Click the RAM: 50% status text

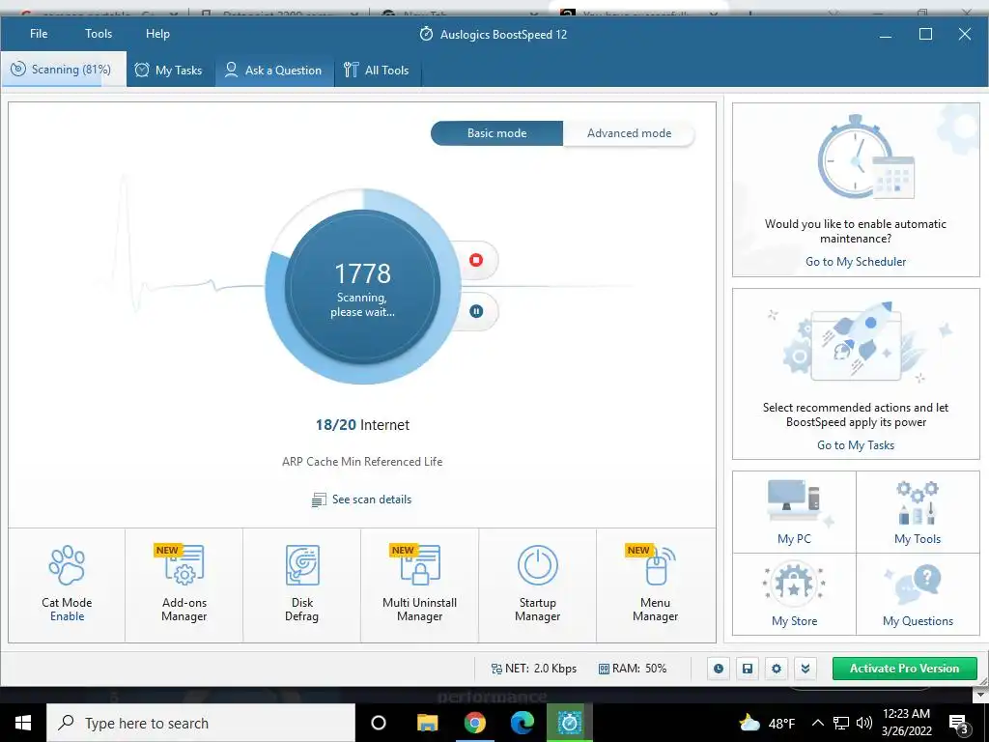click(x=632, y=669)
